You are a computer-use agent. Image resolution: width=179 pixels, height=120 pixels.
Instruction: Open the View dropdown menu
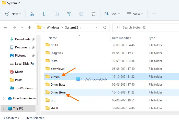tap(135, 14)
